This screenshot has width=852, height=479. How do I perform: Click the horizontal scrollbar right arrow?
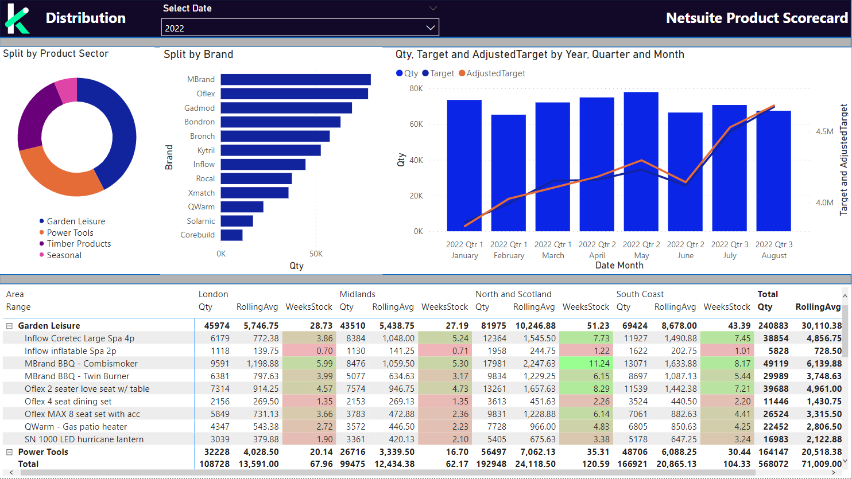click(x=834, y=473)
